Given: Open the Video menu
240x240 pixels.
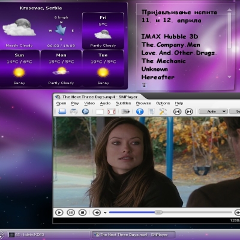Looking at the screenshot, I should coord(89,103).
